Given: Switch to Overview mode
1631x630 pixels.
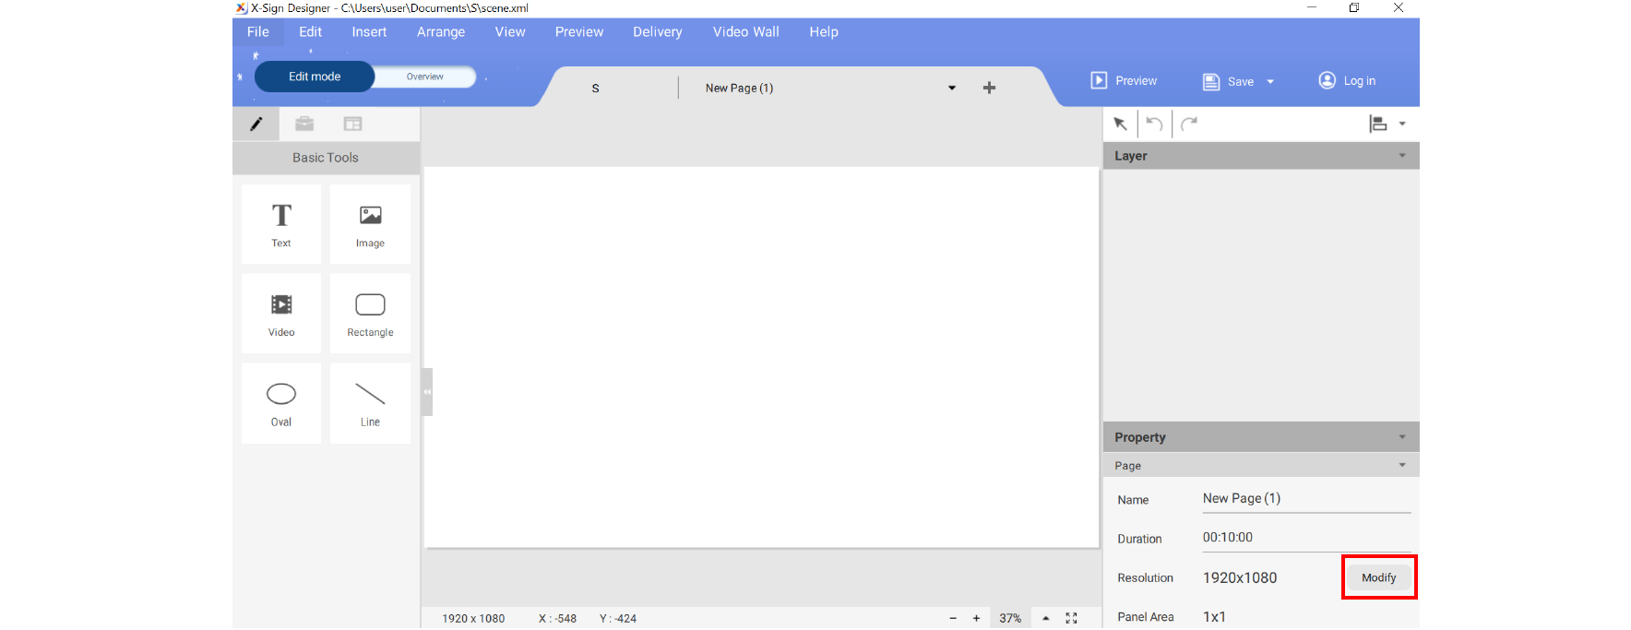Looking at the screenshot, I should (425, 77).
